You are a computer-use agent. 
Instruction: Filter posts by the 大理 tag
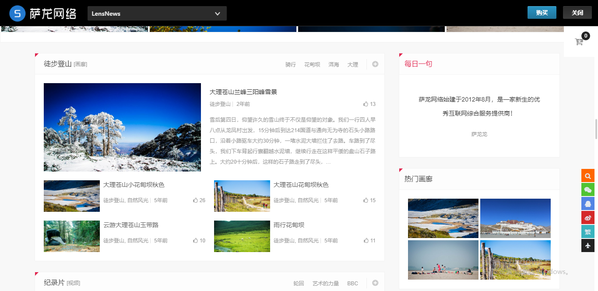[353, 64]
